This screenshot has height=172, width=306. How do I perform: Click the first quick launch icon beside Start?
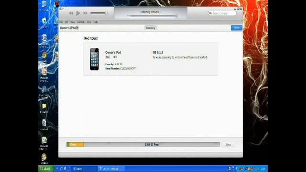(x=57, y=169)
